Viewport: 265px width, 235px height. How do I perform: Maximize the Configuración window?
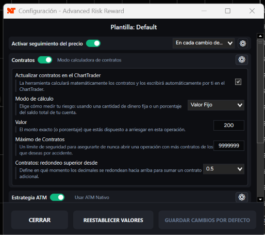pyautogui.click(x=228, y=11)
